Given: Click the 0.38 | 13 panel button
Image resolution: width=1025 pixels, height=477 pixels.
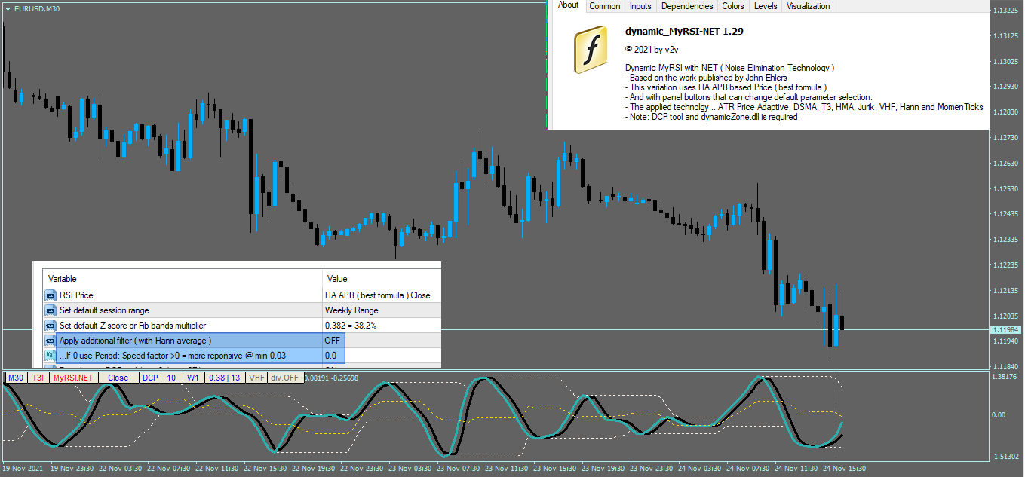Looking at the screenshot, I should pyautogui.click(x=225, y=378).
